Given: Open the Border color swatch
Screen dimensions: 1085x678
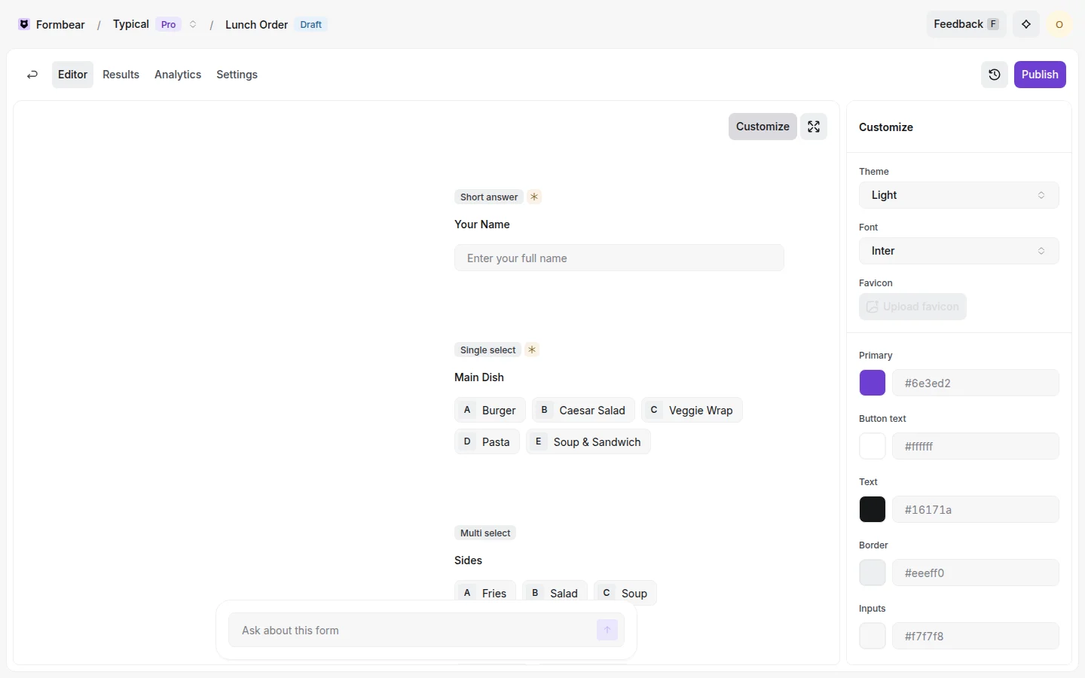Looking at the screenshot, I should (x=873, y=573).
